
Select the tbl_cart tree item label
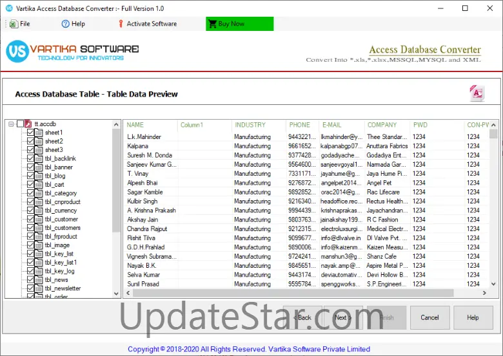pos(55,184)
